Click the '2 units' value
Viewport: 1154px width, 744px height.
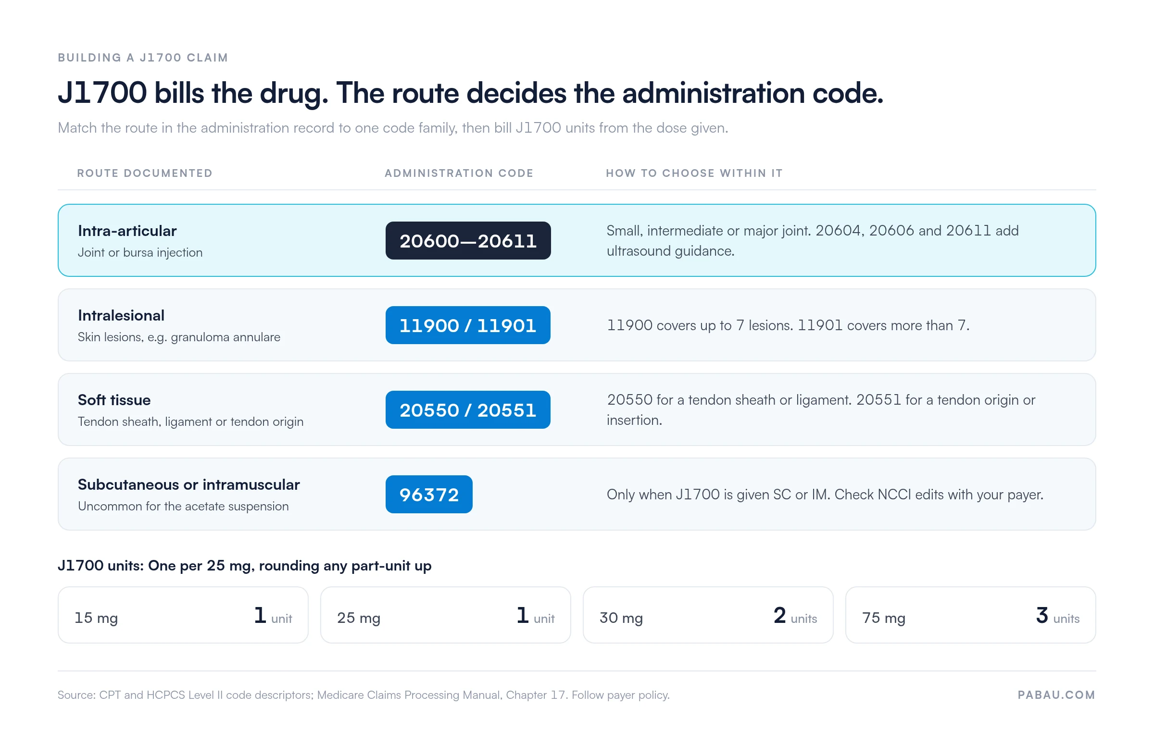[x=795, y=616]
